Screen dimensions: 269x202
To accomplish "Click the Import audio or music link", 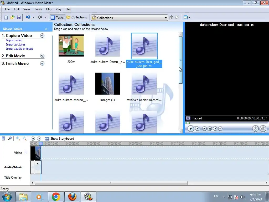I will coord(20,49).
